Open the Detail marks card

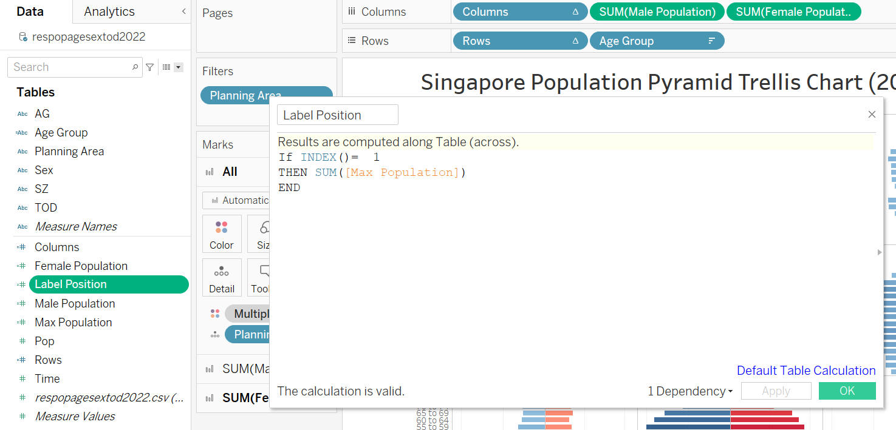pos(222,278)
